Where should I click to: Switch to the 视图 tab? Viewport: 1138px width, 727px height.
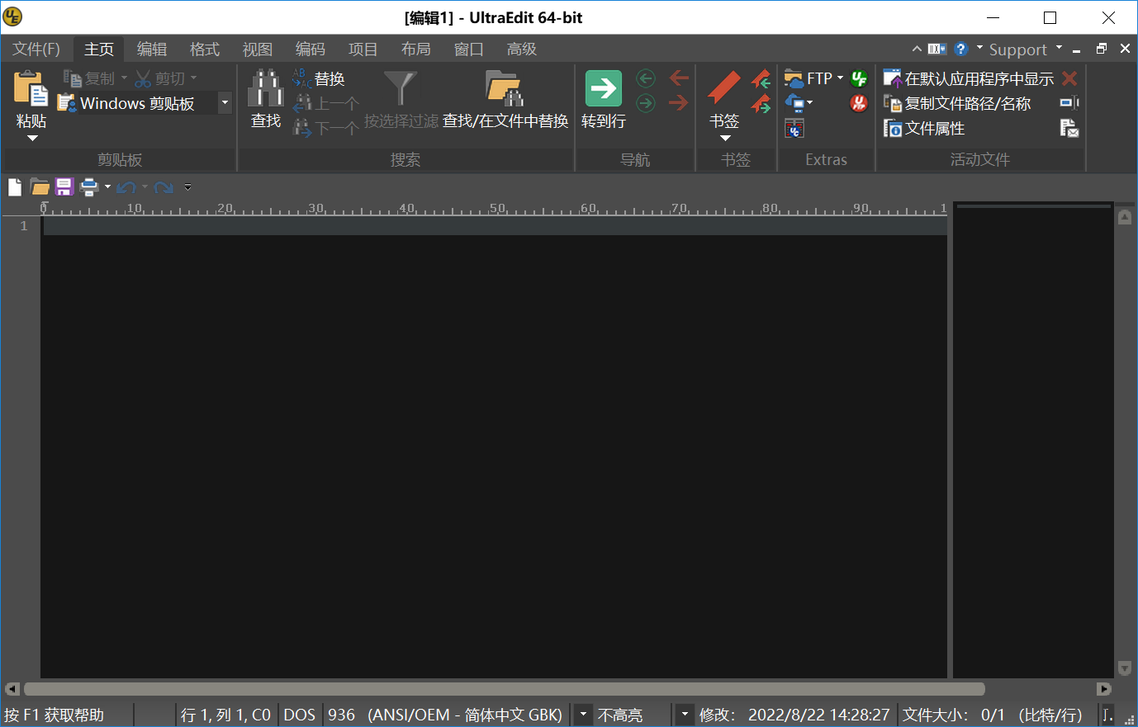pyautogui.click(x=258, y=50)
